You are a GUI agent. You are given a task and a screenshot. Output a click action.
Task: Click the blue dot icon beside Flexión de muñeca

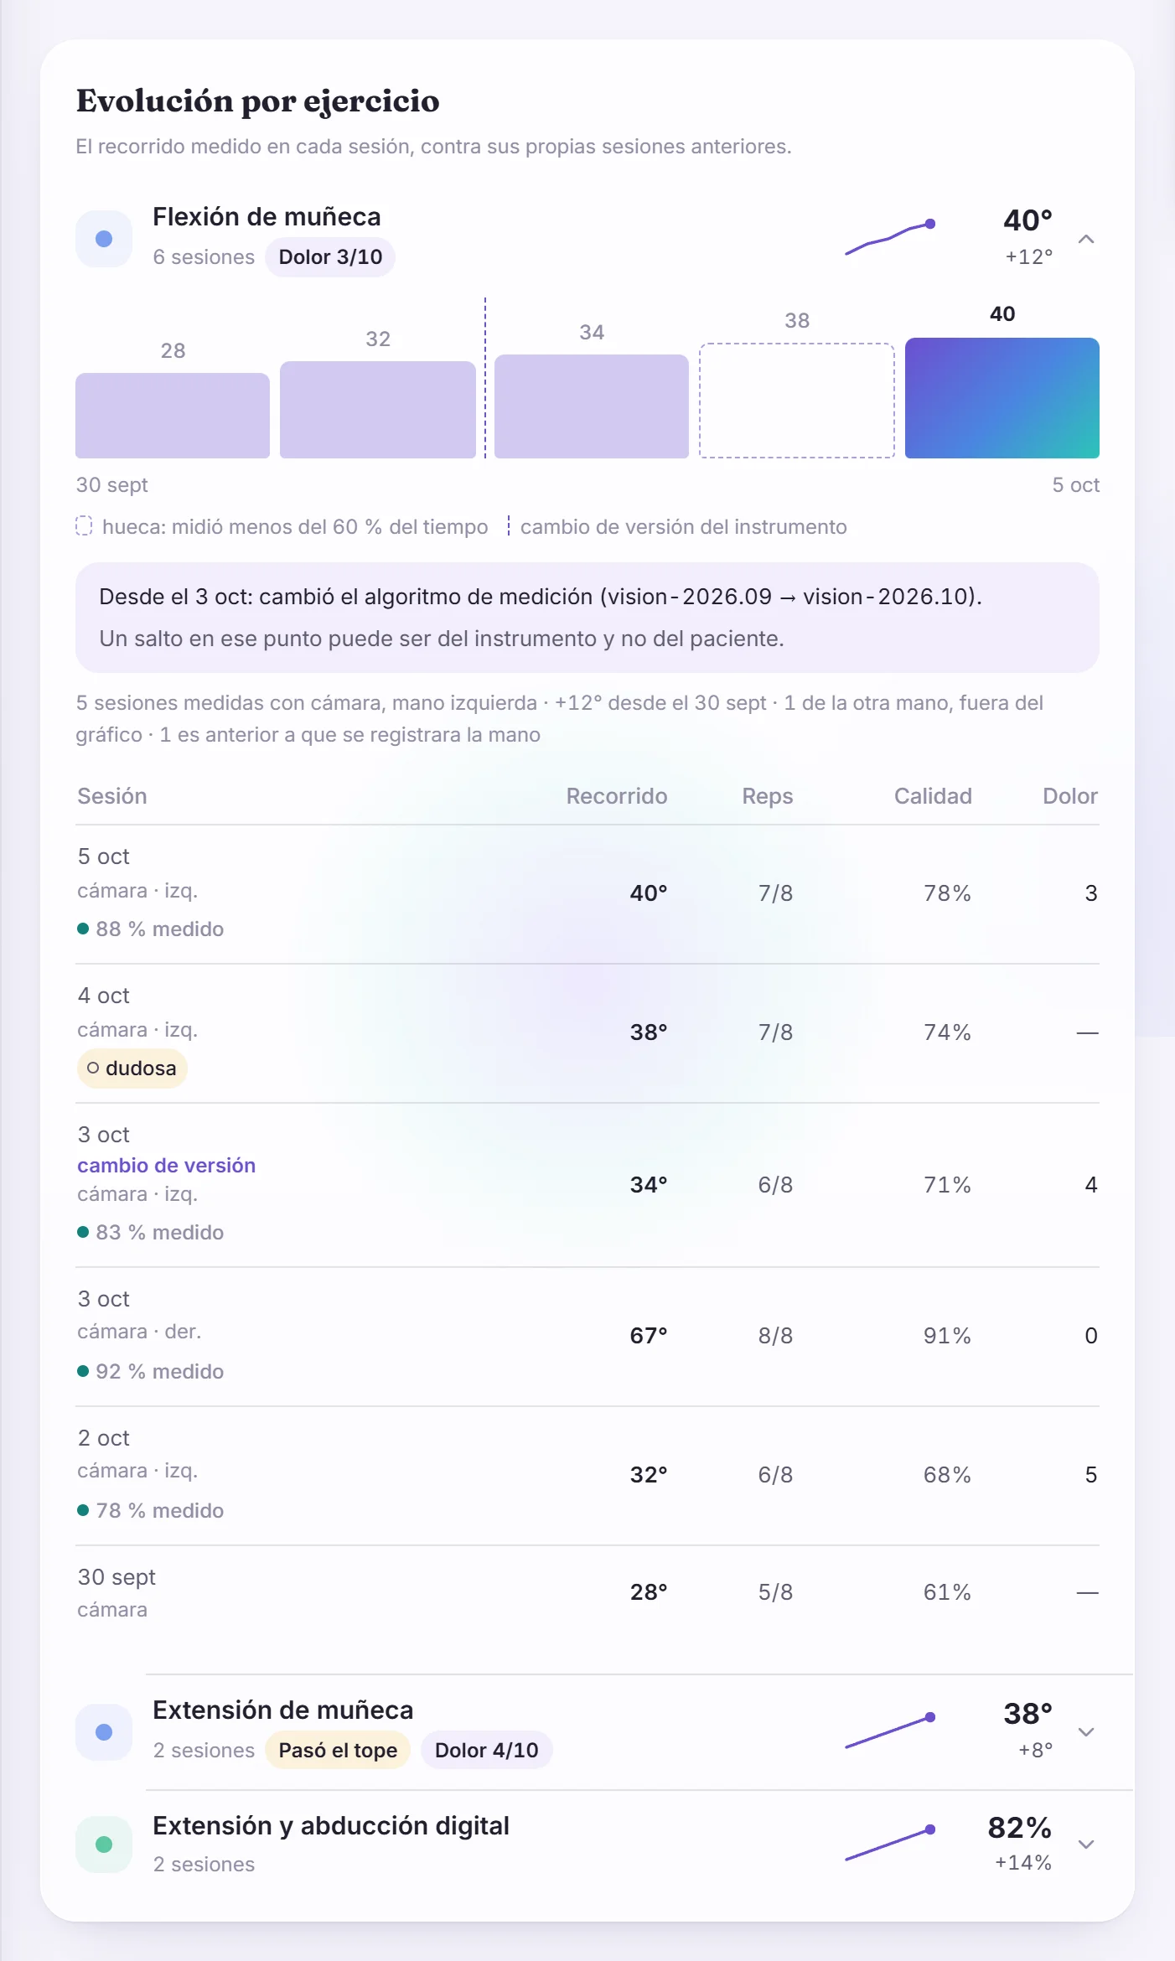(x=104, y=239)
